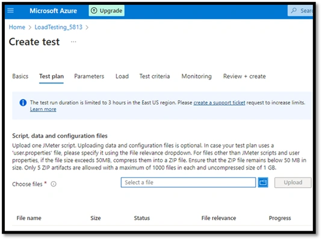The width and height of the screenshot is (322, 240).
Task: Open the hamburger portal menu
Action: coord(10,10)
